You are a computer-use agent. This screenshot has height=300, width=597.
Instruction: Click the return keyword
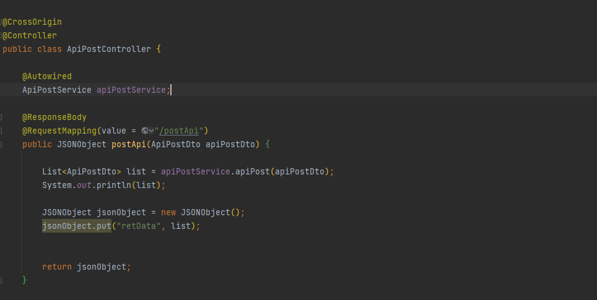tap(57, 267)
